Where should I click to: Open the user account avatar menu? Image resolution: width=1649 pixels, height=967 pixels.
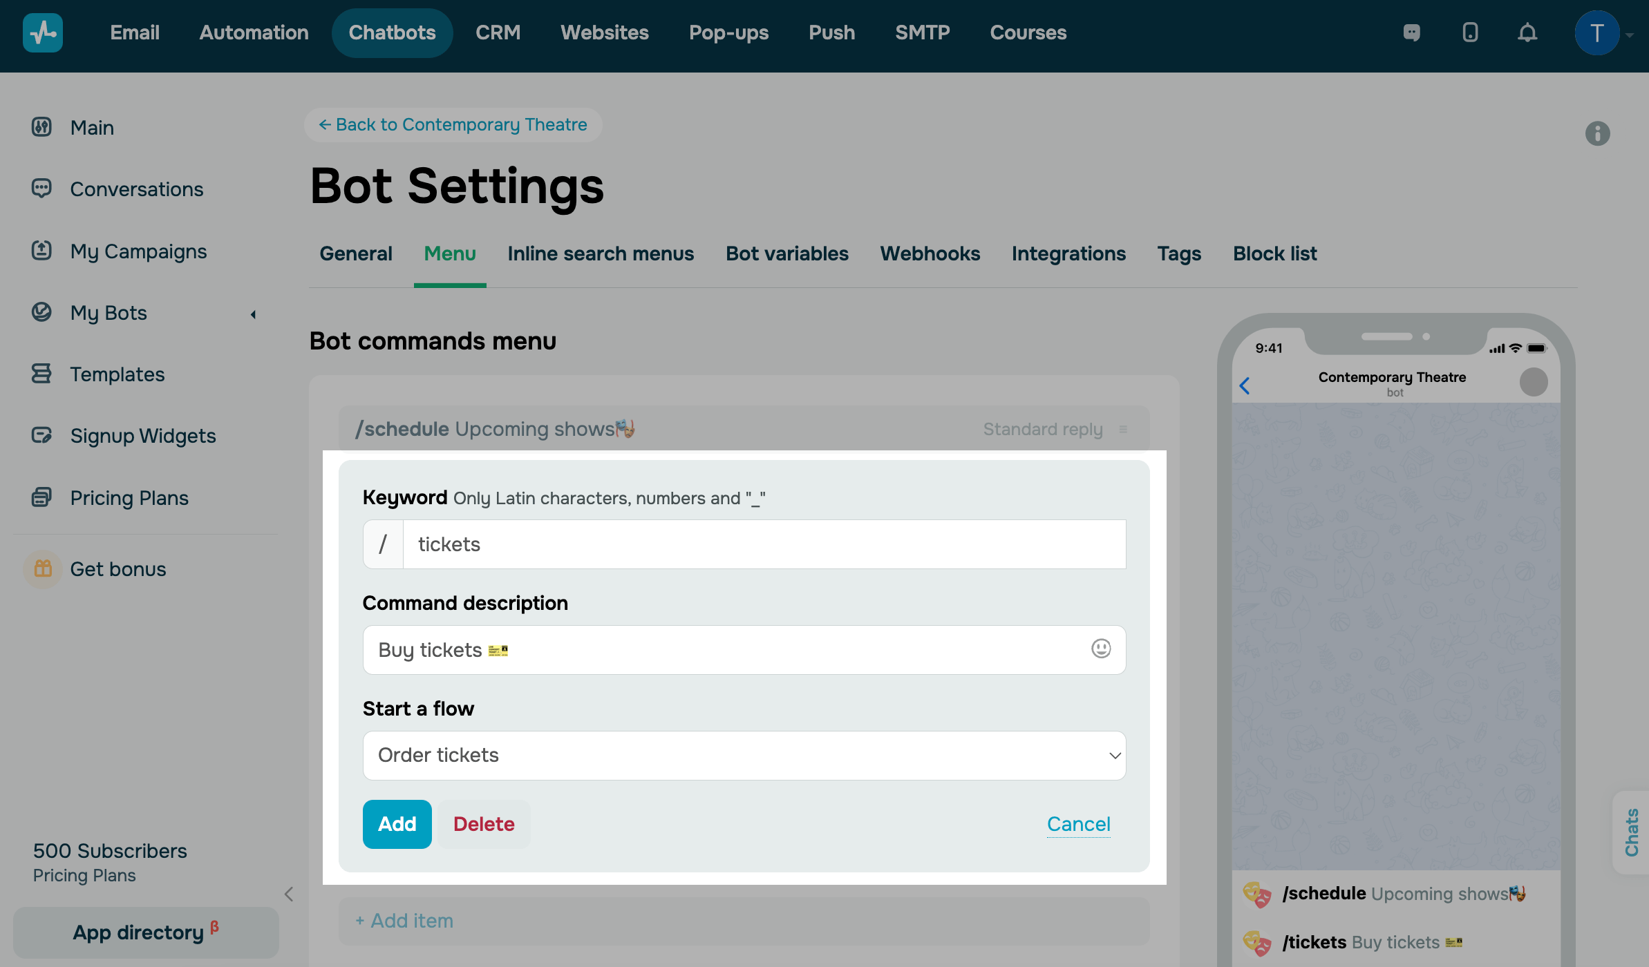(1597, 32)
